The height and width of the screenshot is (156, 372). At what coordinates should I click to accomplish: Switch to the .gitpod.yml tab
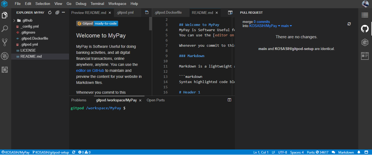pos(125,13)
